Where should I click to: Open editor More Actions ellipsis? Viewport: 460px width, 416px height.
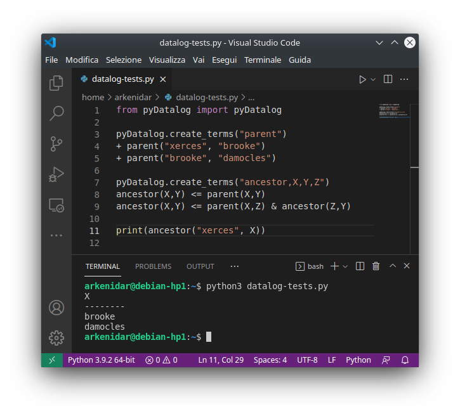click(404, 79)
